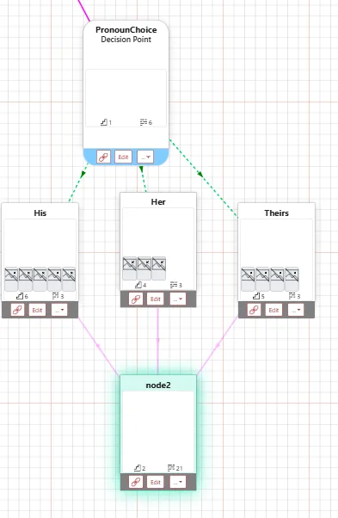Select first image thumbnail in His node
This screenshot has height=518, width=338.
point(11,279)
